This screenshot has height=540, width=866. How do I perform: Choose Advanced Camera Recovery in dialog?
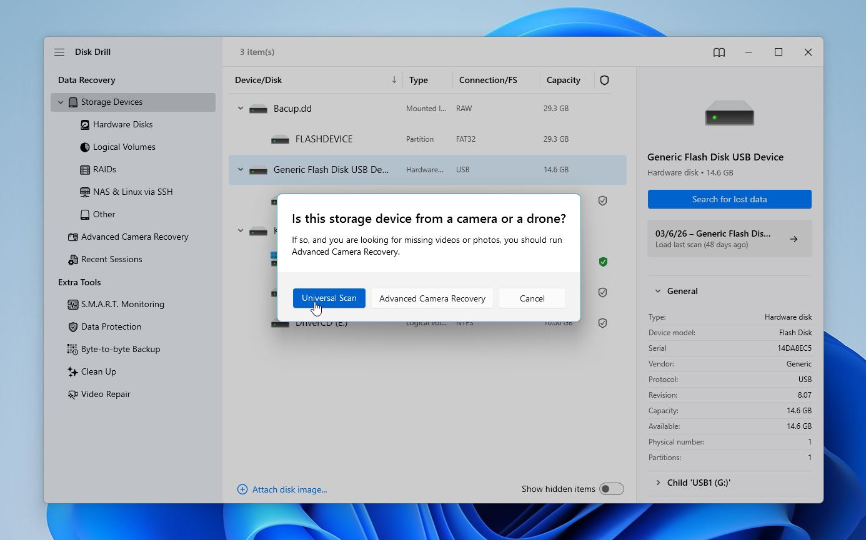(x=432, y=298)
